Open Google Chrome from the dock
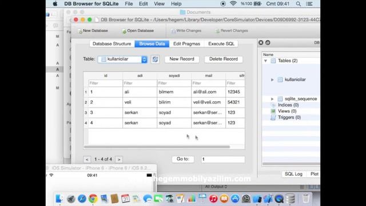This screenshot has width=366, height=206. click(93, 199)
